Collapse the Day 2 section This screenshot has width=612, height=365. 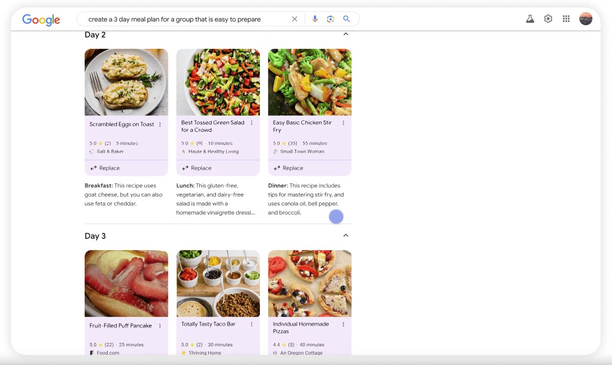point(346,34)
